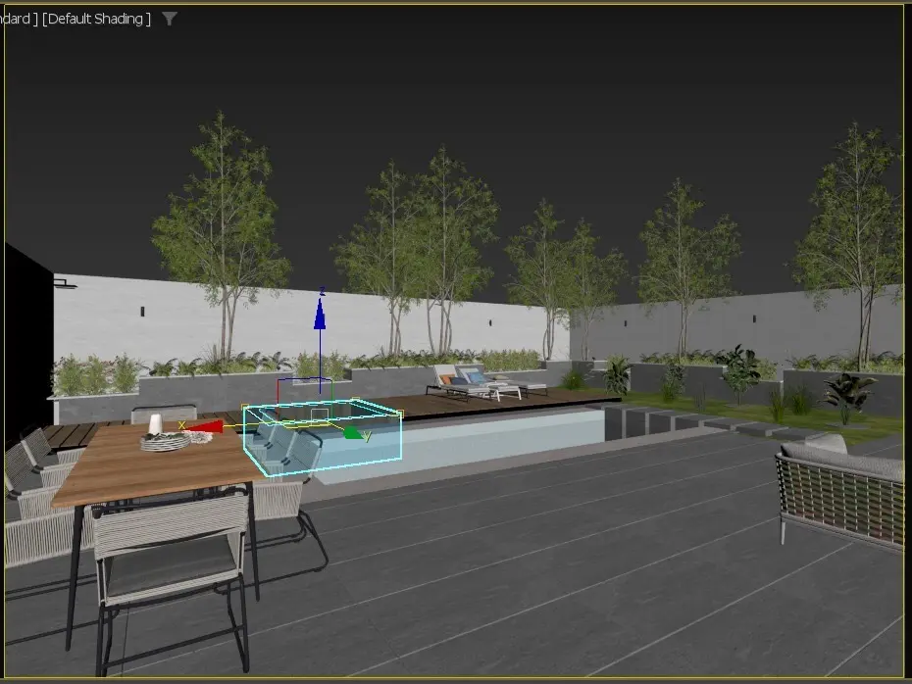Click the blue Z-axis gizmo arrow

point(320,316)
